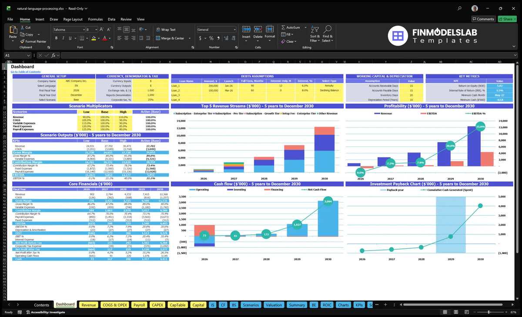Click the Orientation angle text icon
The width and height of the screenshot is (522, 317).
pyautogui.click(x=141, y=30)
